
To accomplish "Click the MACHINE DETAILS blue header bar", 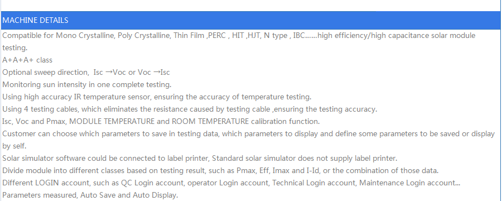I will tap(250, 20).
